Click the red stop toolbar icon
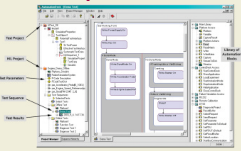Screen dimensions: 241x151 point(113,16)
